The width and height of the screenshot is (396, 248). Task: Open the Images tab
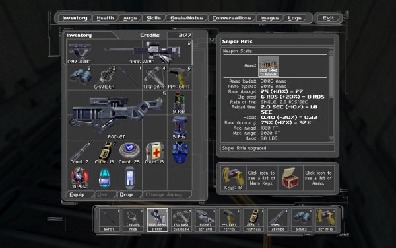click(x=269, y=18)
